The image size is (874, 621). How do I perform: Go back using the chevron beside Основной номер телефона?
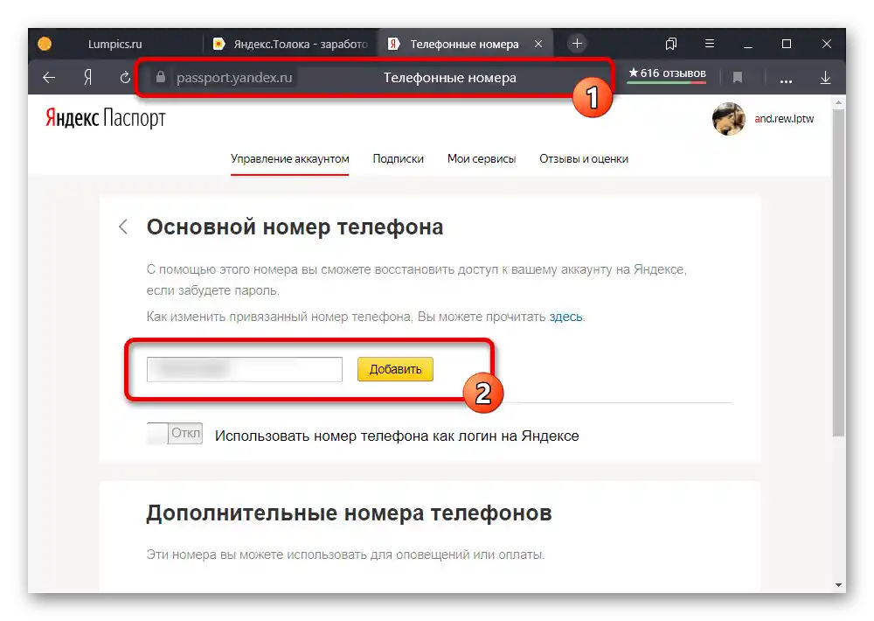click(x=123, y=227)
